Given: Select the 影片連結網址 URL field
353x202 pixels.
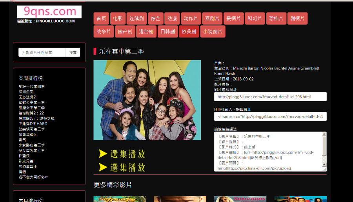Looking at the screenshot, I should click(x=270, y=97).
